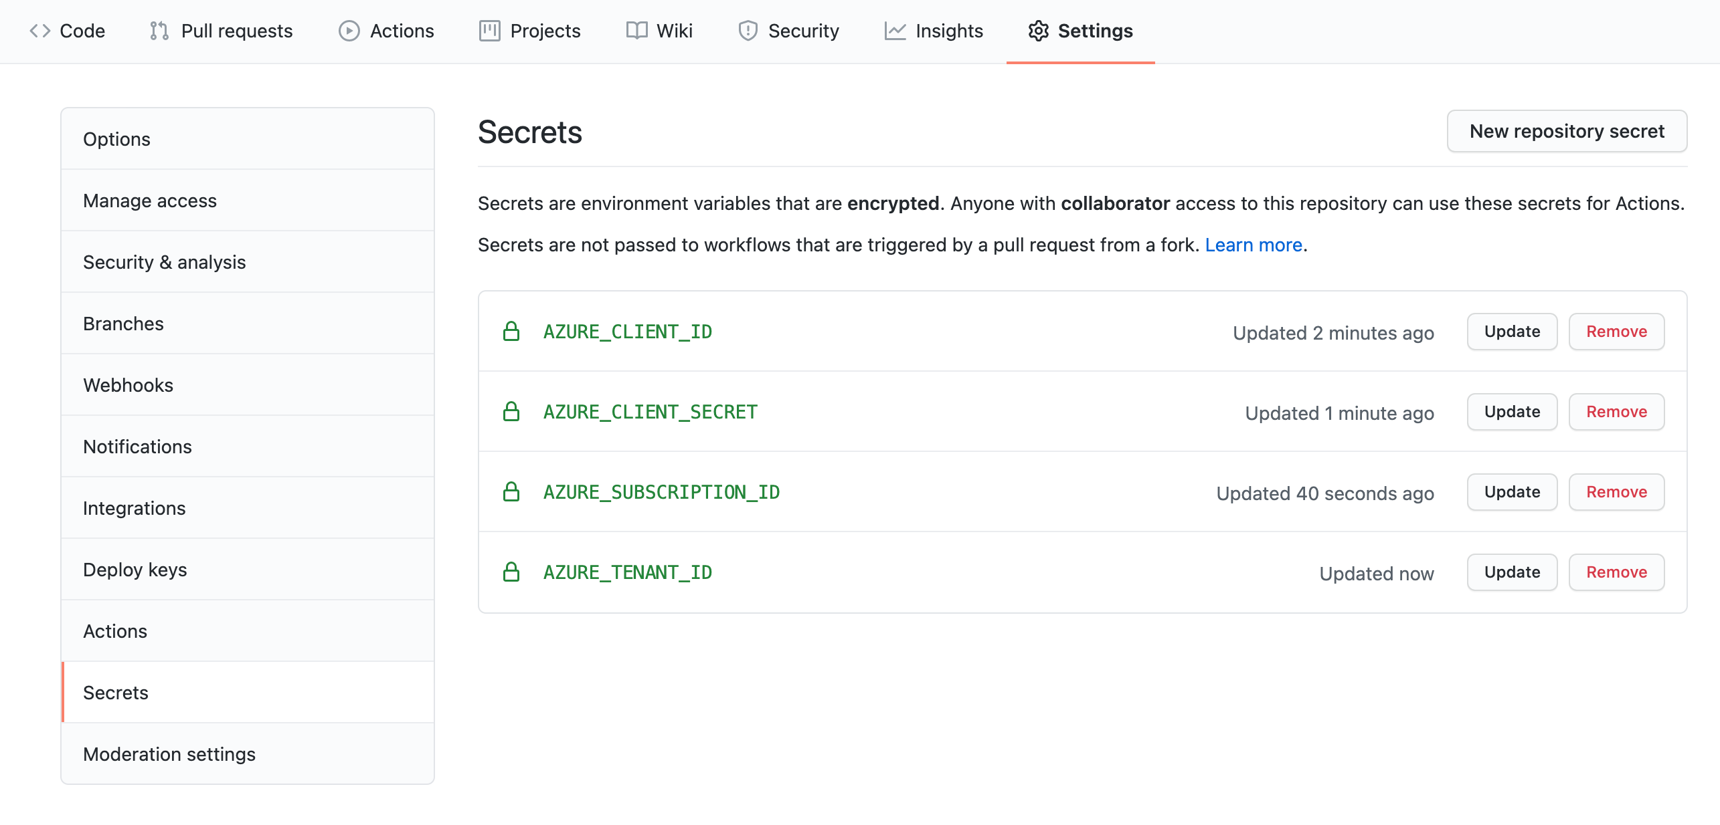
Task: Click the Pull requests tab
Action: coord(220,29)
